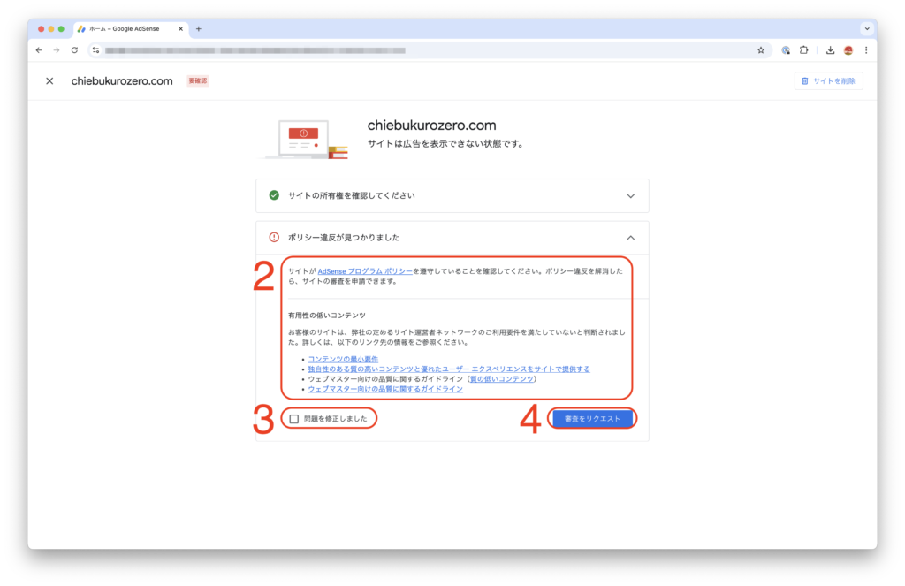
Task: Reload the AdSense page
Action: 74,50
